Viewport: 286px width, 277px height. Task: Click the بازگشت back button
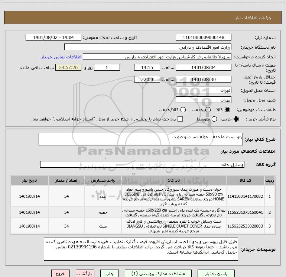pos(85,274)
